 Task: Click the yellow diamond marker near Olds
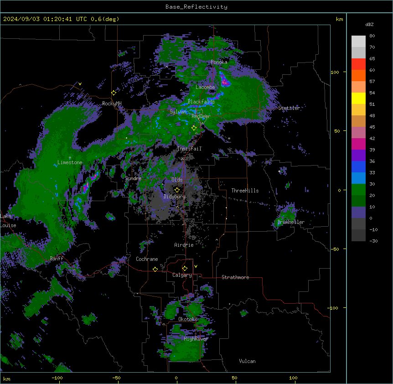(177, 190)
